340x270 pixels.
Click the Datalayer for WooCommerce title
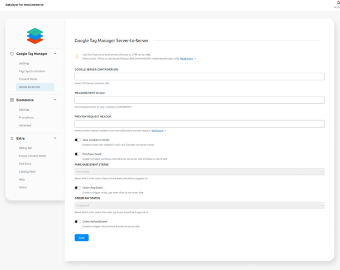25,5
